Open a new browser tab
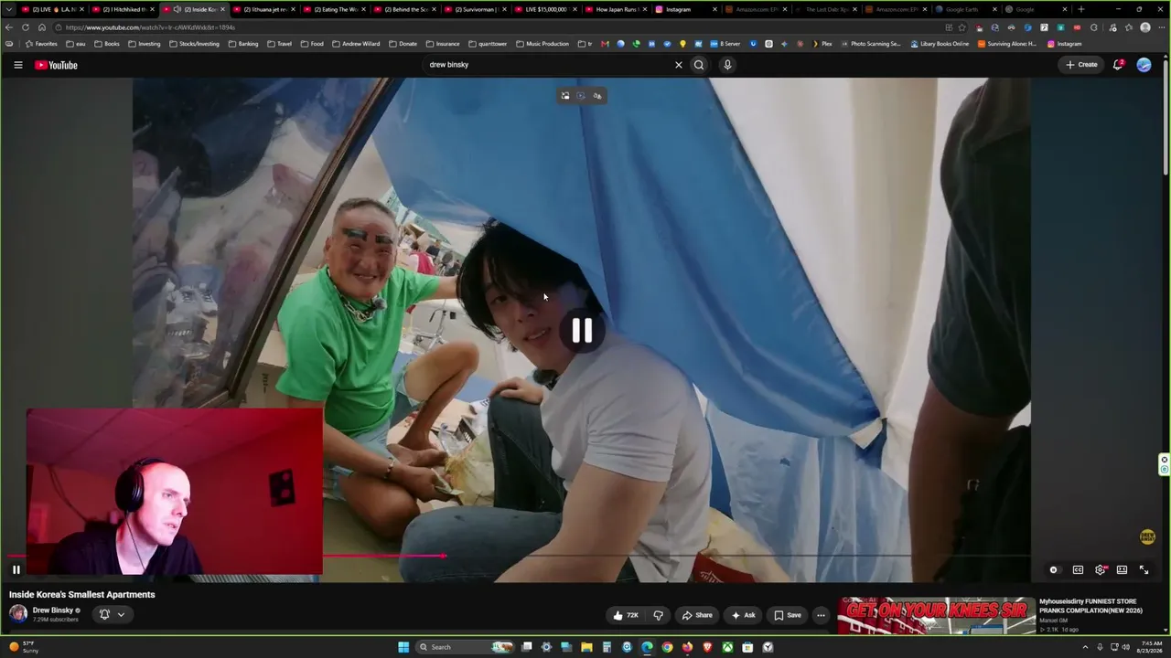 [1081, 9]
